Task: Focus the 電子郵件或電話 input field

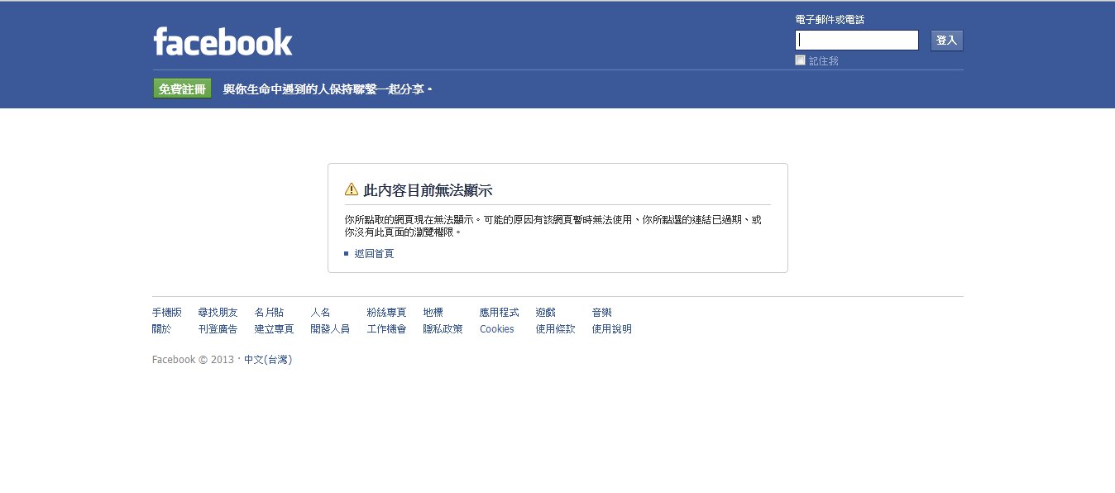Action: coord(857,40)
